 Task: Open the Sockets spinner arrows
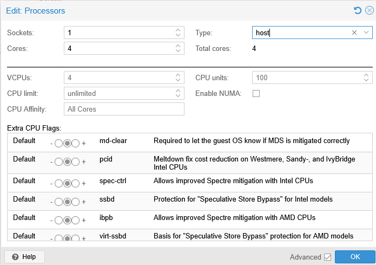178,33
